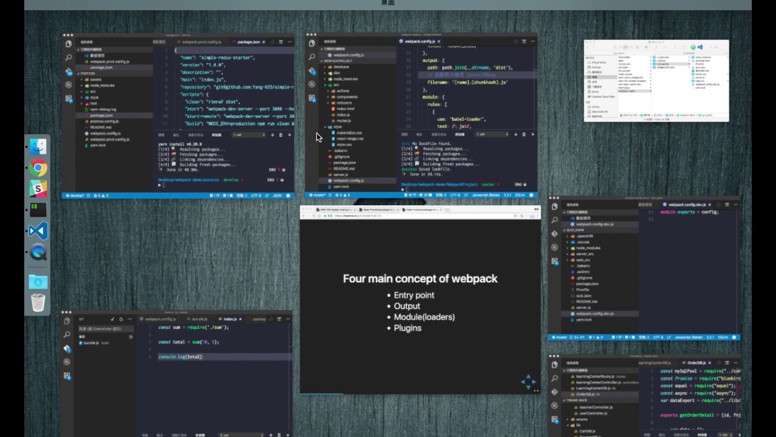Open Extensions in the postcss window's activity bar
776x437 pixels.
[x=69, y=98]
